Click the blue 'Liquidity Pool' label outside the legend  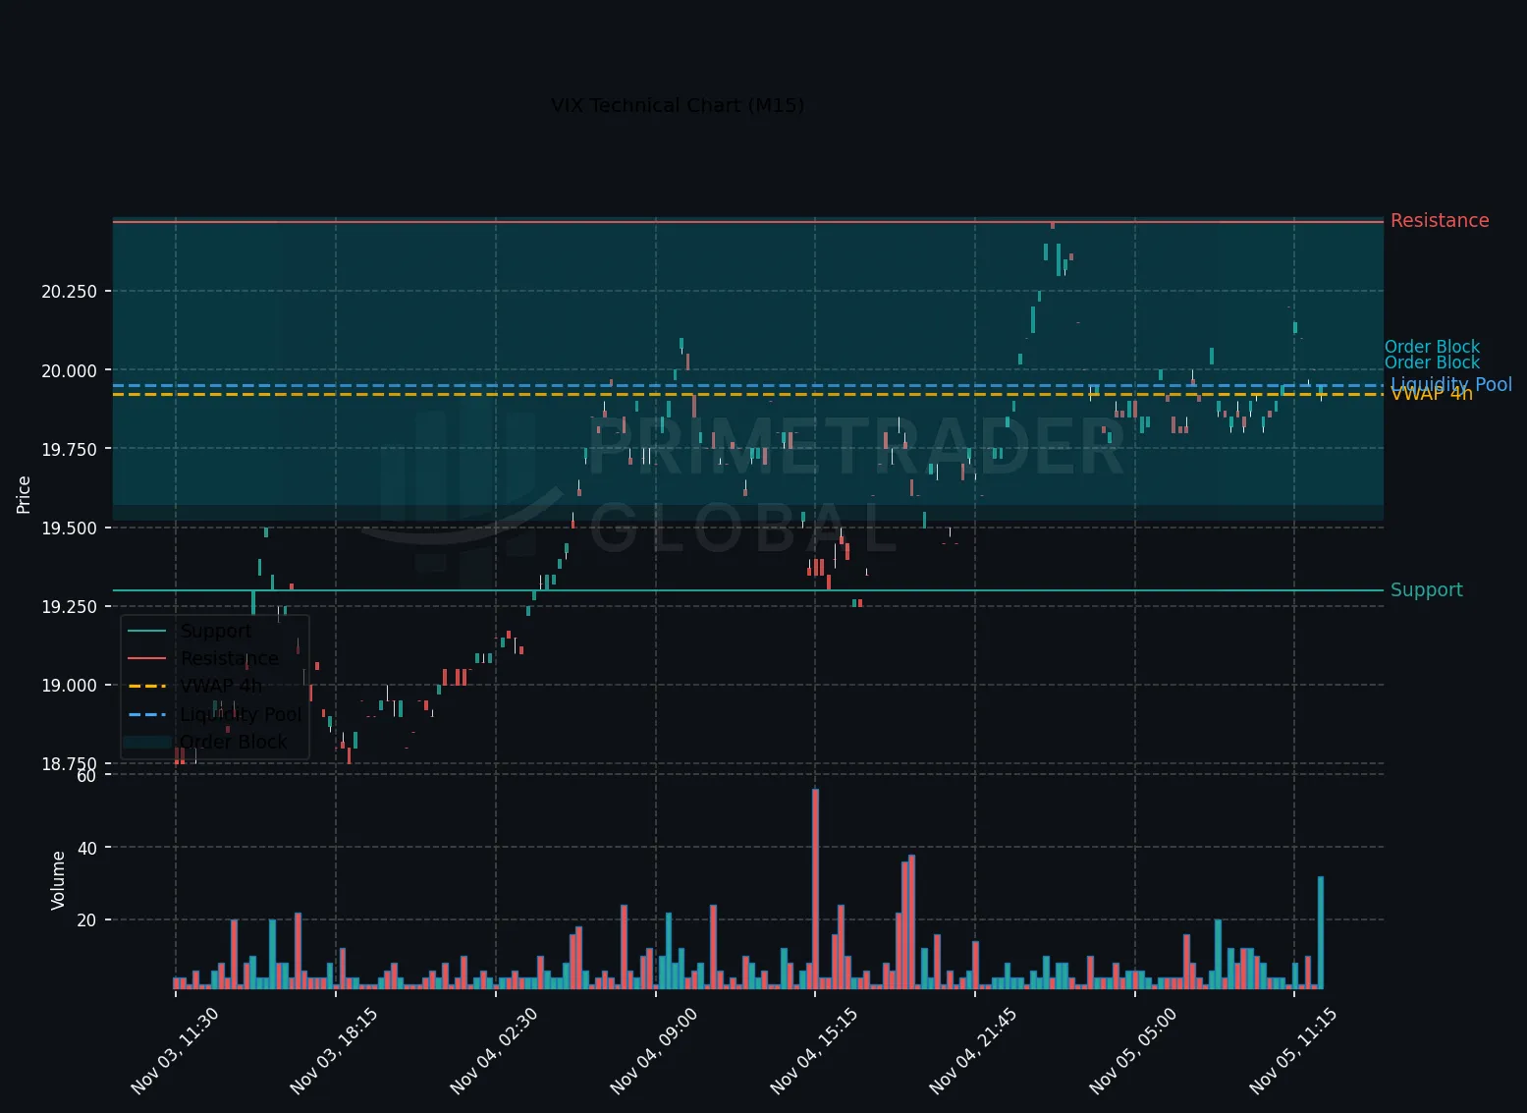pos(1451,384)
